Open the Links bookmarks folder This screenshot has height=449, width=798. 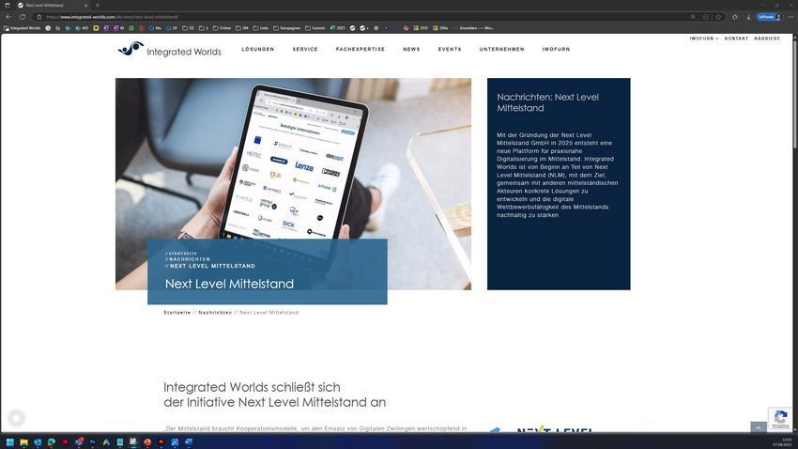click(261, 28)
